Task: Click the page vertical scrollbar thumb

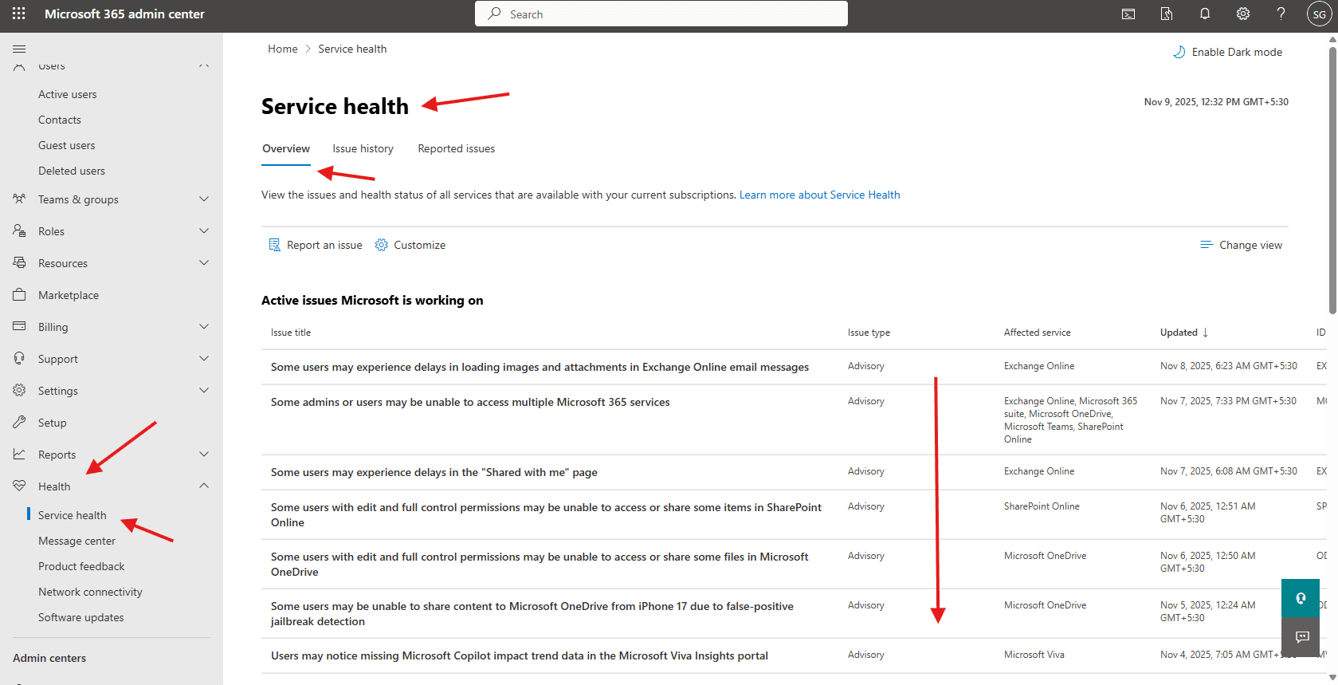Action: coord(1332,179)
